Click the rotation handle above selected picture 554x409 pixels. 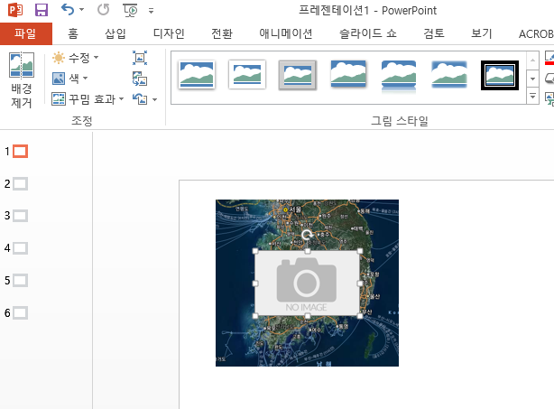click(x=308, y=235)
